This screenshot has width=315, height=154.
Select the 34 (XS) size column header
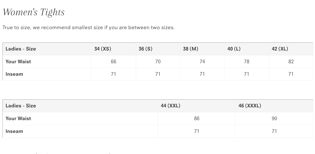click(103, 49)
